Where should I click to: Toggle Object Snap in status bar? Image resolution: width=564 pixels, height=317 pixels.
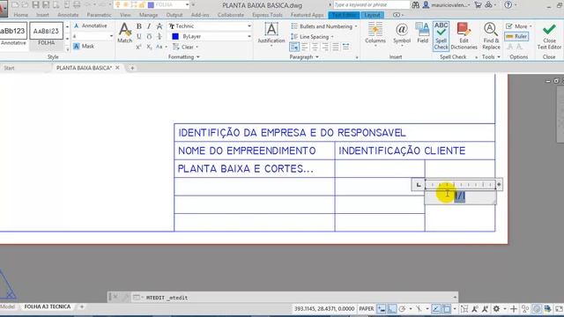(446, 308)
